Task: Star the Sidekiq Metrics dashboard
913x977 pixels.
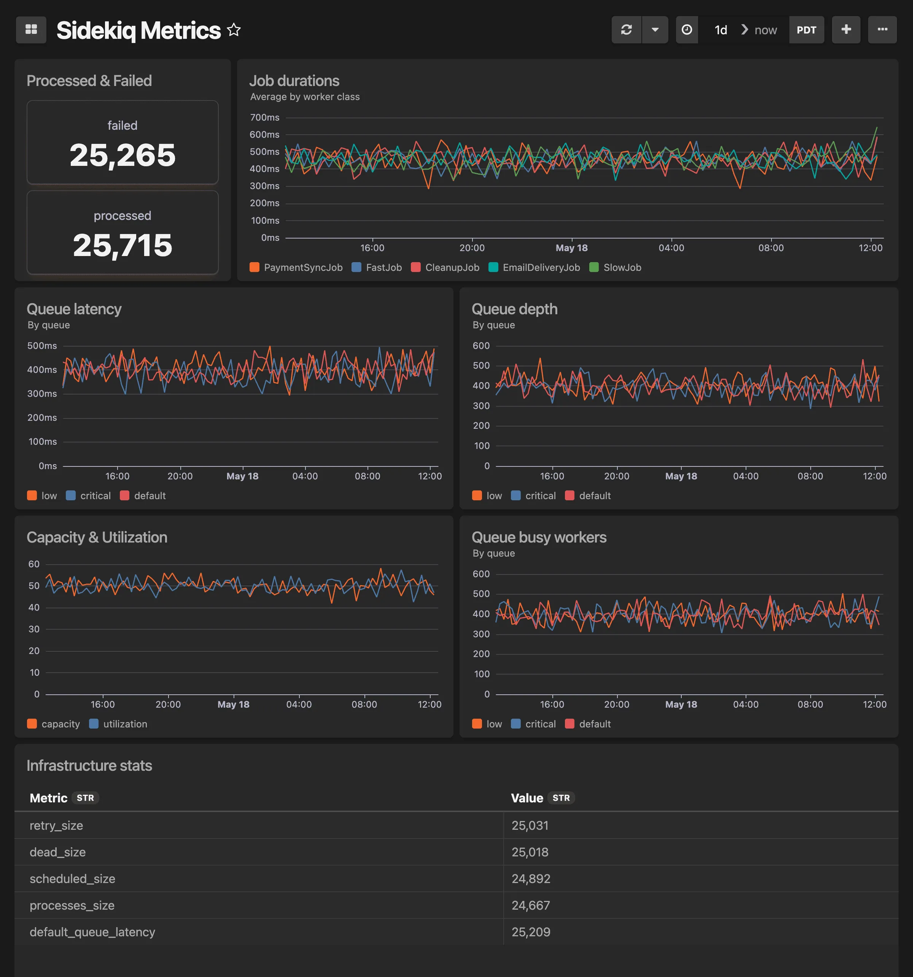Action: point(234,30)
